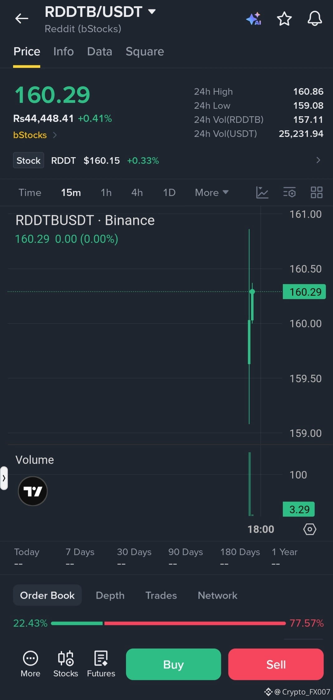The image size is (333, 700).
Task: Expand the RDDT stock details chevron
Action: 318,160
